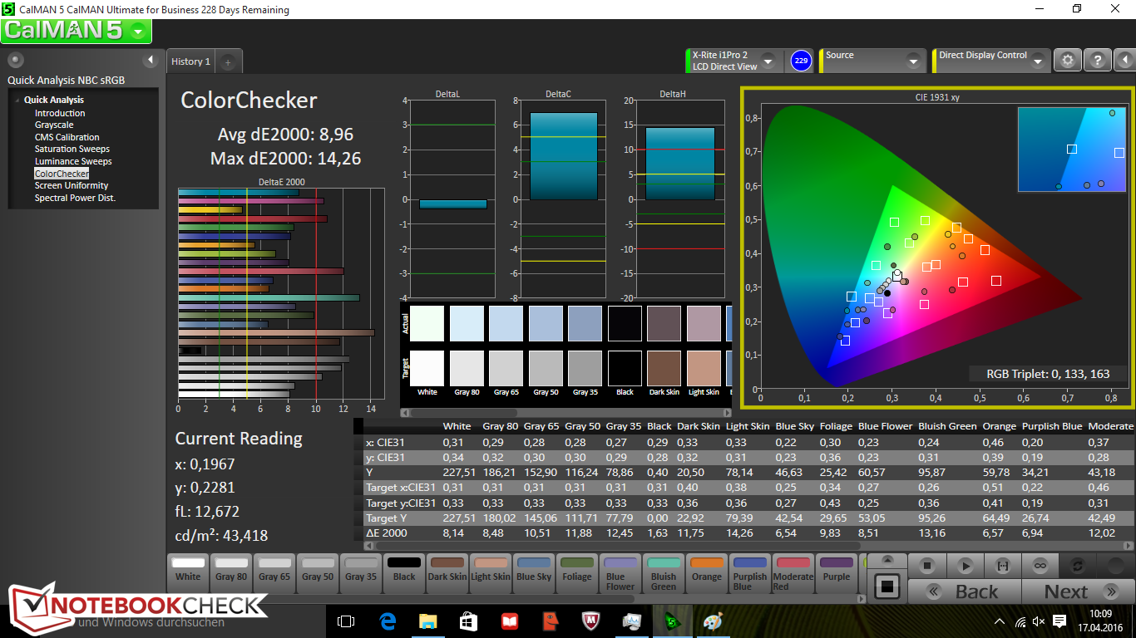Click the single-read bracket icon
Viewport: 1136px width, 638px height.
[x=1002, y=566]
